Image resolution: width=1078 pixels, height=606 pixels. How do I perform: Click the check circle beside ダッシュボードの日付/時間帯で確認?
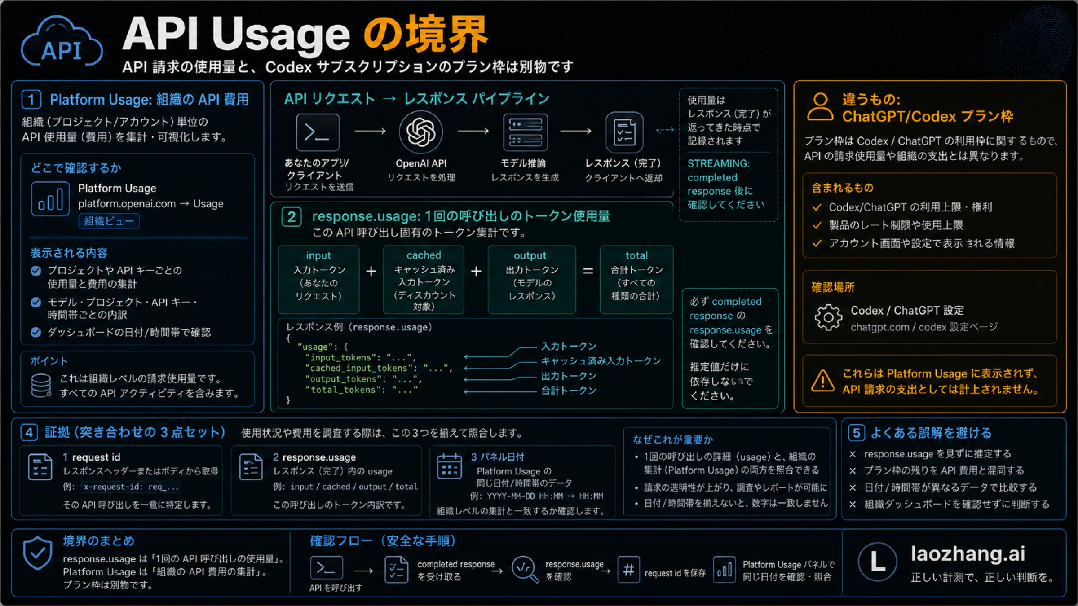[x=36, y=332]
